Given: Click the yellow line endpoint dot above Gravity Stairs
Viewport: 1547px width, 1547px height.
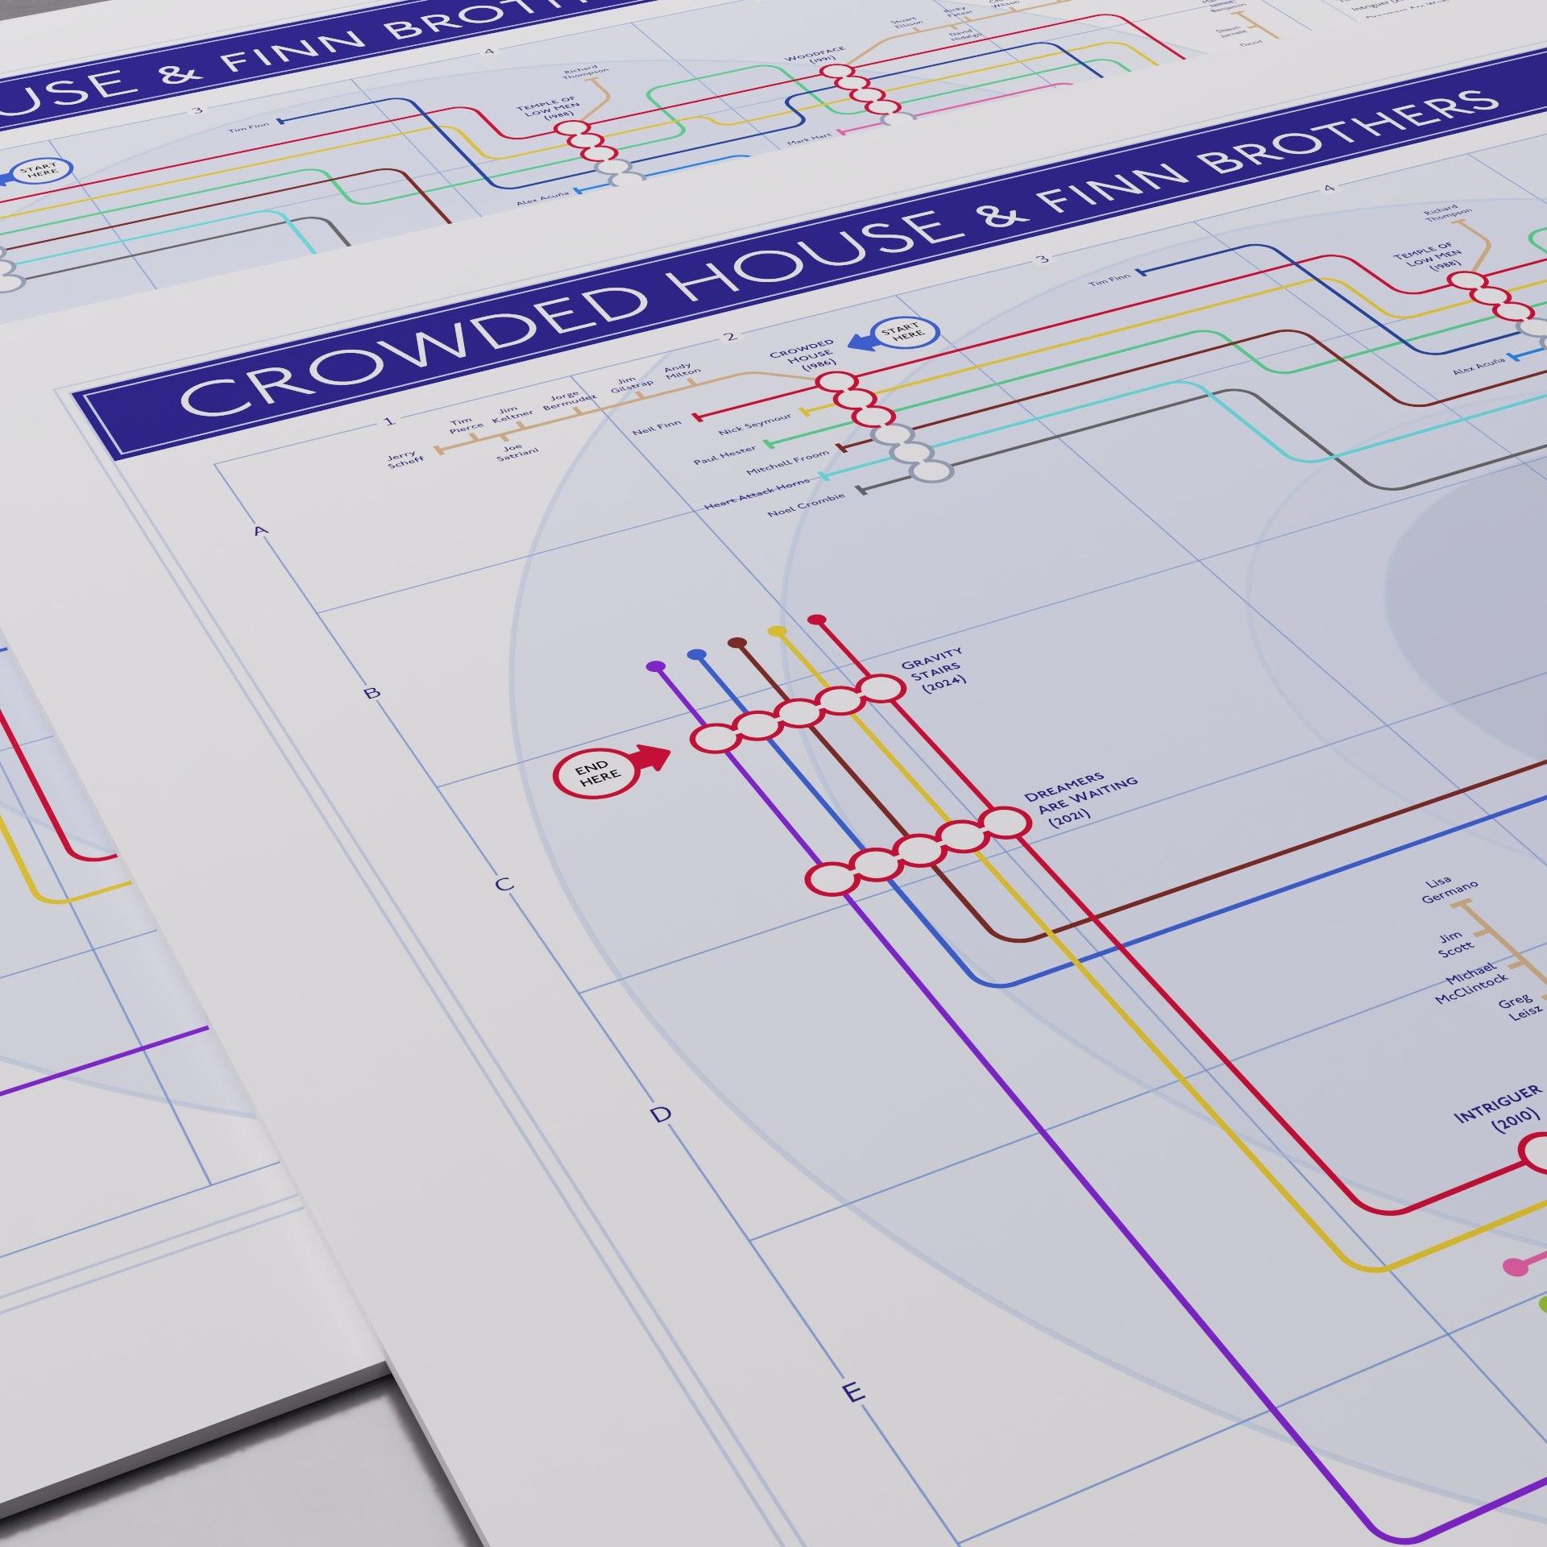Looking at the screenshot, I should pos(777,631).
